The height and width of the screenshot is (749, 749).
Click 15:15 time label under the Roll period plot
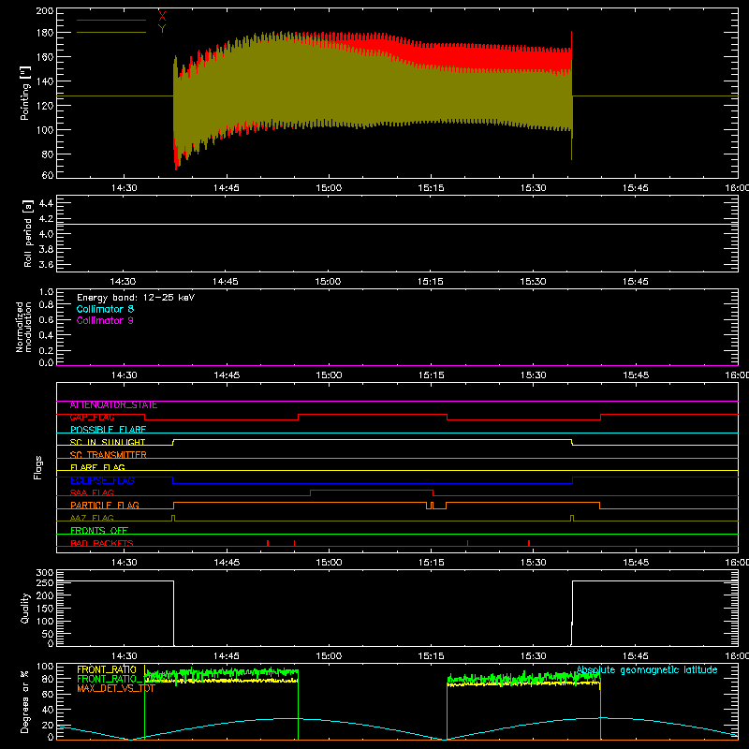pyautogui.click(x=431, y=282)
